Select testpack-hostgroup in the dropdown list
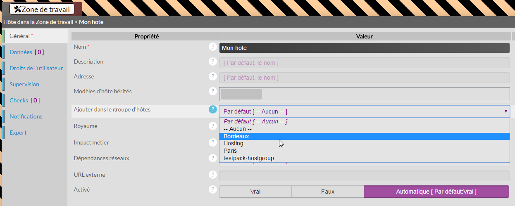The image size is (515, 206). tap(248, 158)
